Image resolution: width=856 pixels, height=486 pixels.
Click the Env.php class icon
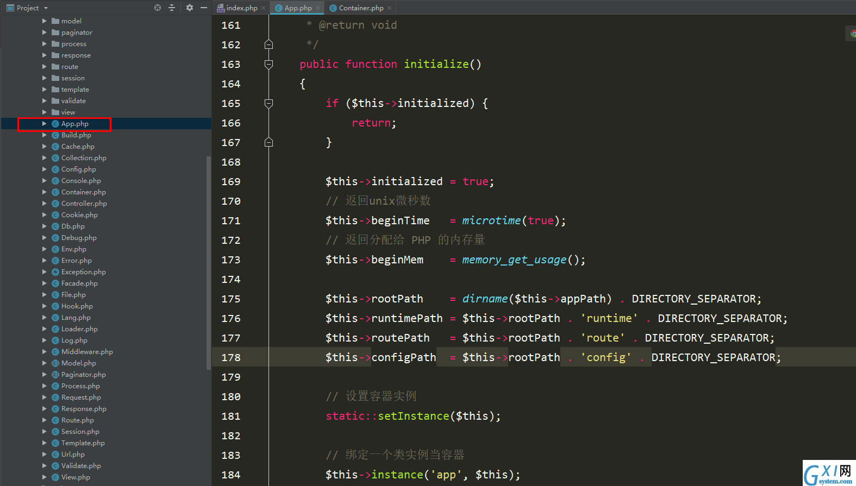click(x=55, y=249)
